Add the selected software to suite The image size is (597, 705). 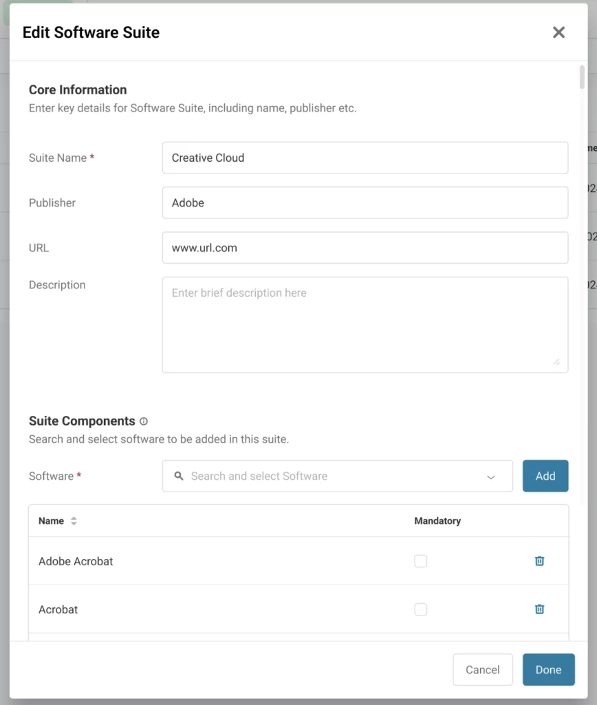[x=545, y=476]
